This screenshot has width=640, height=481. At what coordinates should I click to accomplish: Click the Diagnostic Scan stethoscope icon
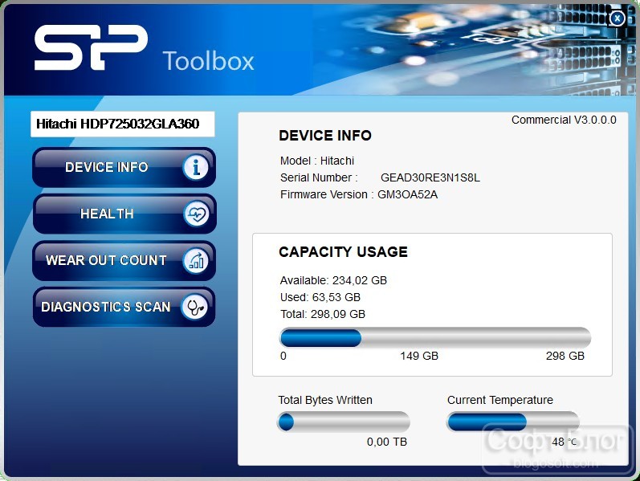coord(195,307)
